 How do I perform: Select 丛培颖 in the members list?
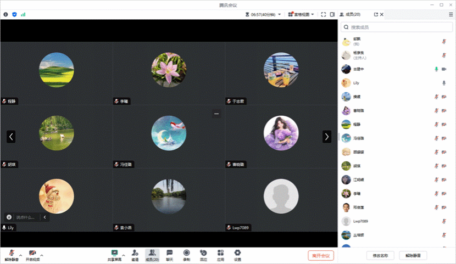(397, 235)
